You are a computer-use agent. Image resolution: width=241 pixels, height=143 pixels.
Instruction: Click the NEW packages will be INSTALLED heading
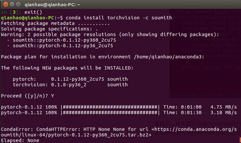[67, 68]
